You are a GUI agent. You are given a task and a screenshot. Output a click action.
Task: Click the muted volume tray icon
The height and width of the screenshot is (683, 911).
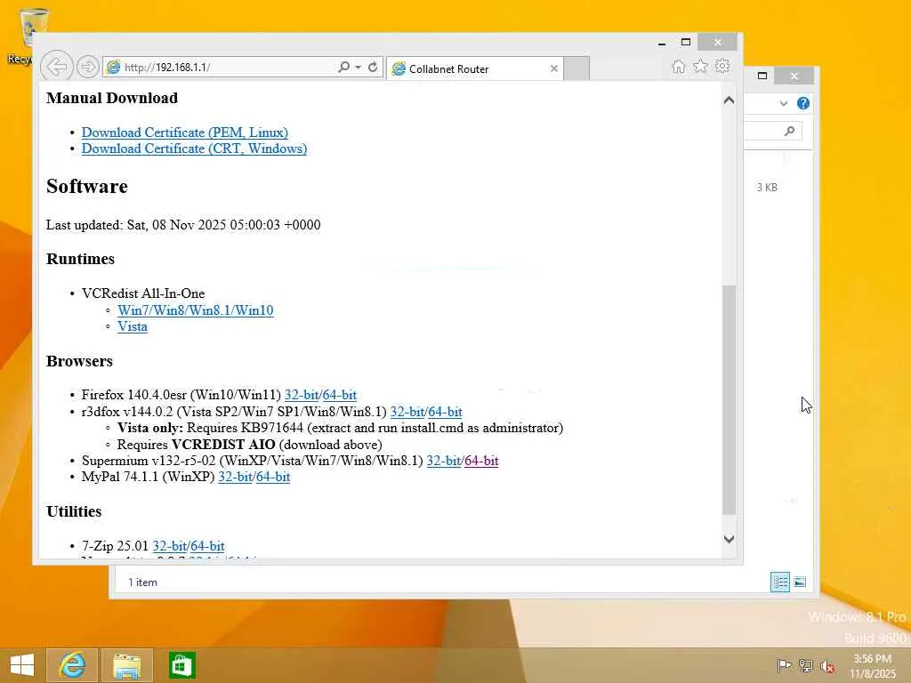tap(827, 665)
